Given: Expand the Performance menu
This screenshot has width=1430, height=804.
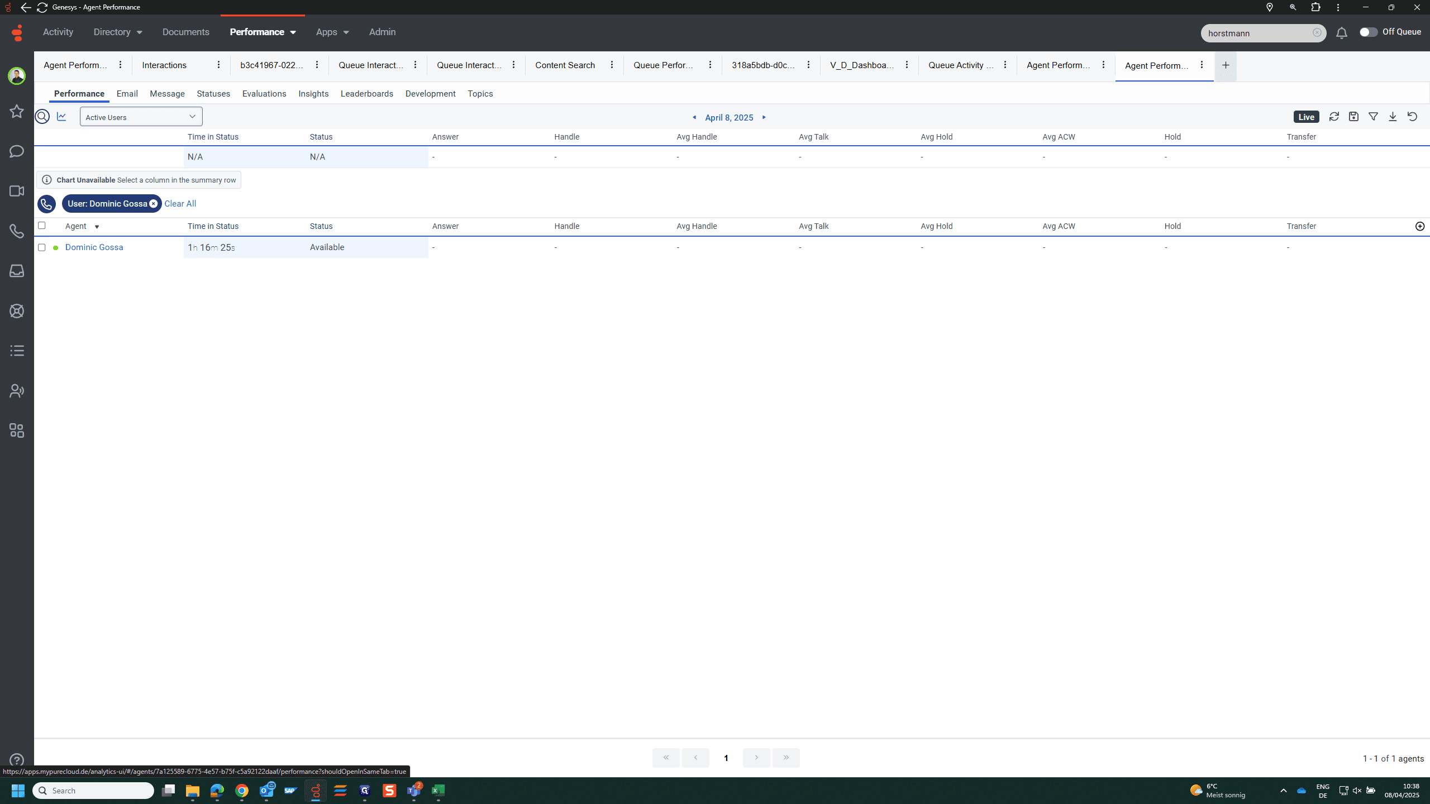Looking at the screenshot, I should point(263,32).
